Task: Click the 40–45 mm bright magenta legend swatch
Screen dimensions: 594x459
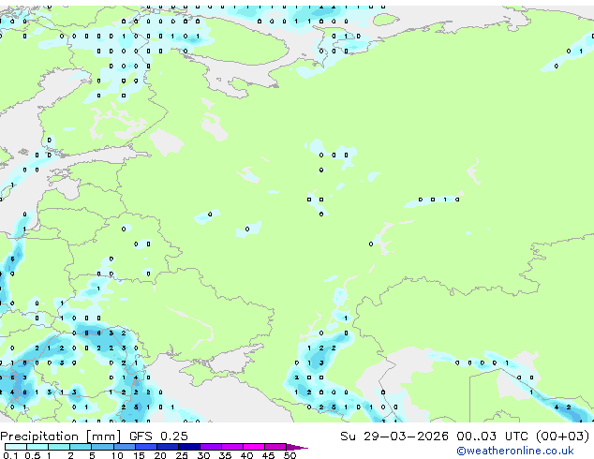Action: (254, 447)
